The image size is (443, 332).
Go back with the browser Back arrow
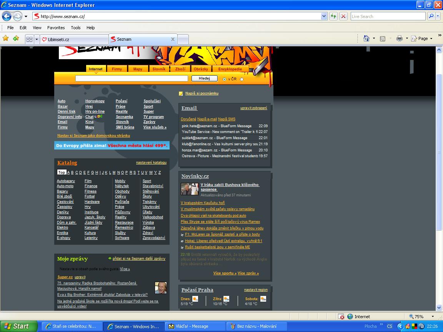pyautogui.click(x=7, y=17)
